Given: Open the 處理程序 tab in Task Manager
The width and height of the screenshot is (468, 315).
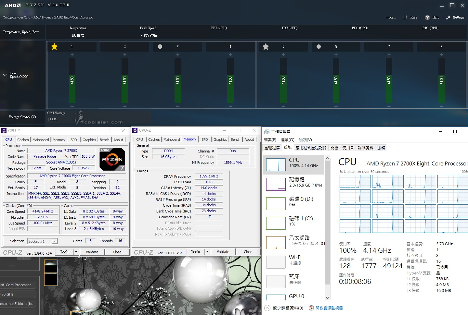Looking at the screenshot, I should [x=272, y=148].
